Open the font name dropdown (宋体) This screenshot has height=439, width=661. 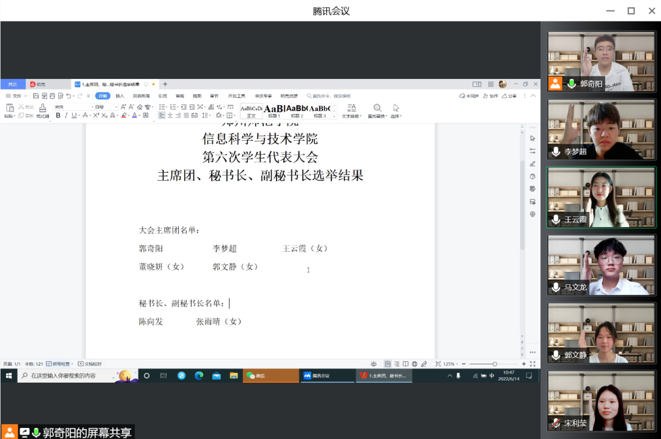[72, 107]
